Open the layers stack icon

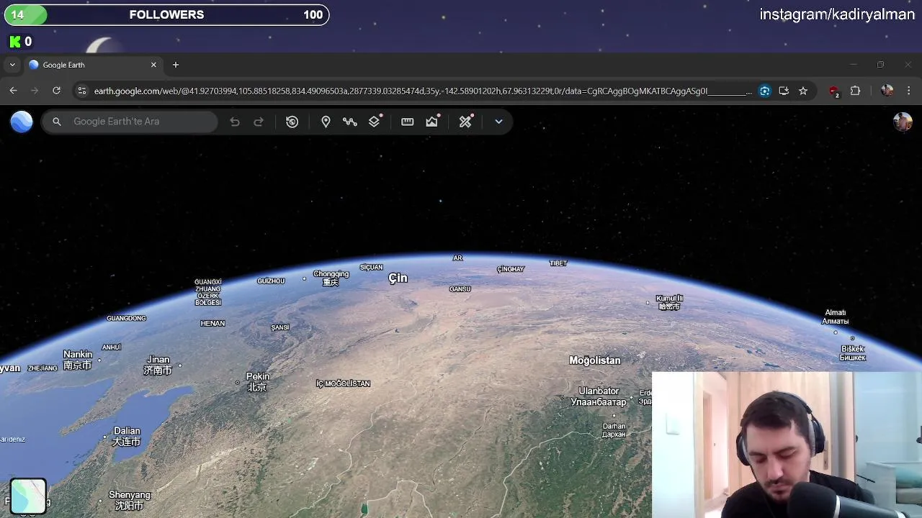pos(375,122)
